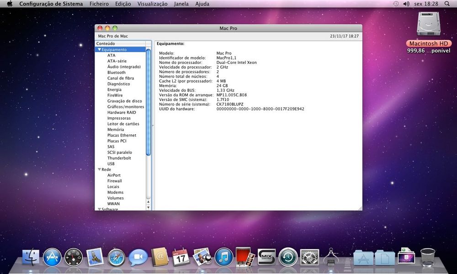457x274 pixels.
Task: Select Leitor de cartões item
Action: coord(123,124)
